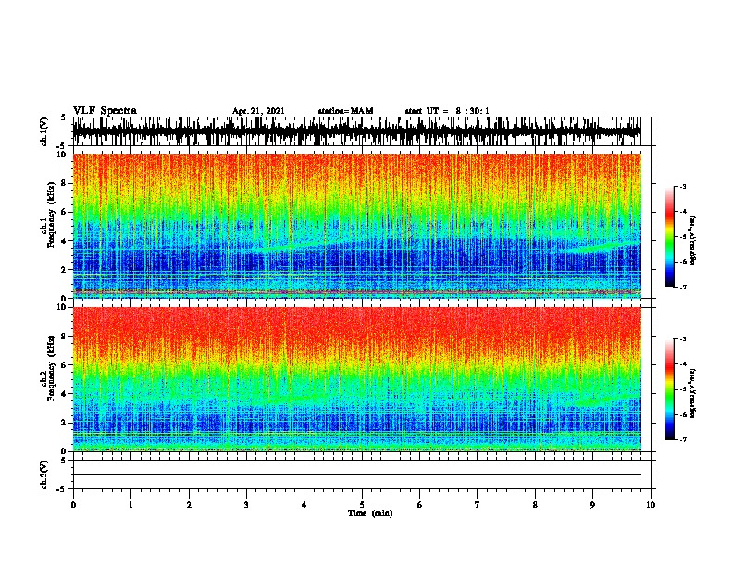This screenshot has width=733, height=566.
Task: Click the flat line in the ch.3 panel
Action: click(356, 475)
